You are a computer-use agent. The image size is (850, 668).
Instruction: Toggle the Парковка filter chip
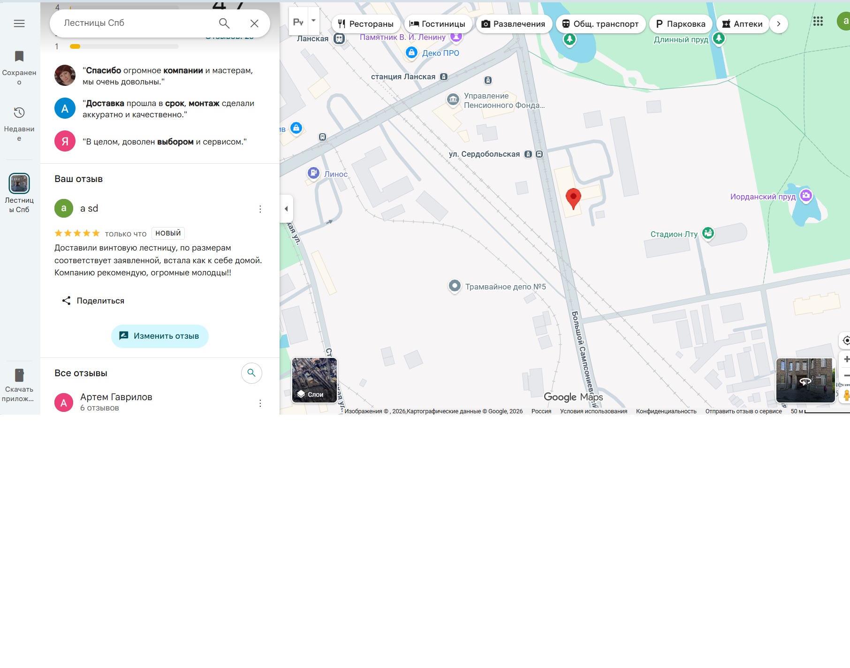coord(680,24)
